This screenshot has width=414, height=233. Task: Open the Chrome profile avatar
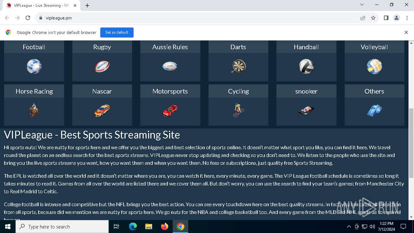pyautogui.click(x=397, y=18)
